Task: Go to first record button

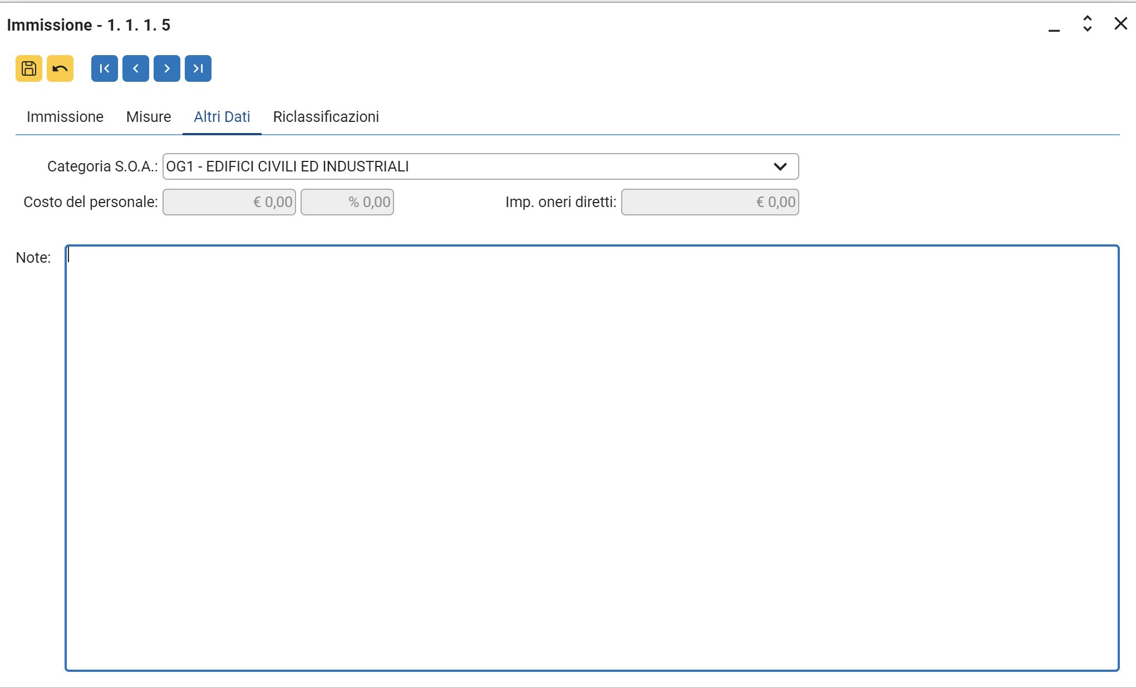Action: (105, 68)
